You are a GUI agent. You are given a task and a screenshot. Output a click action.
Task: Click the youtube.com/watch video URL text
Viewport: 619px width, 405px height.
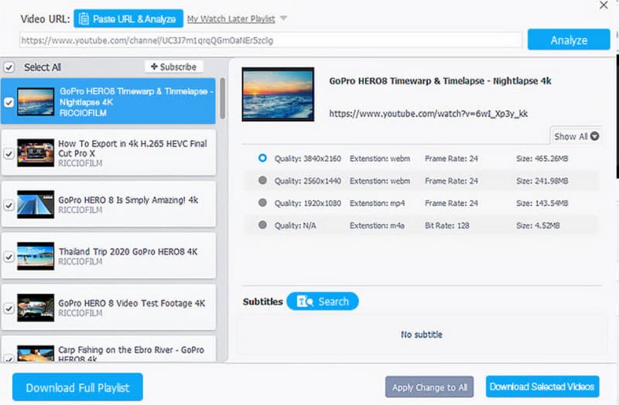pyautogui.click(x=429, y=114)
